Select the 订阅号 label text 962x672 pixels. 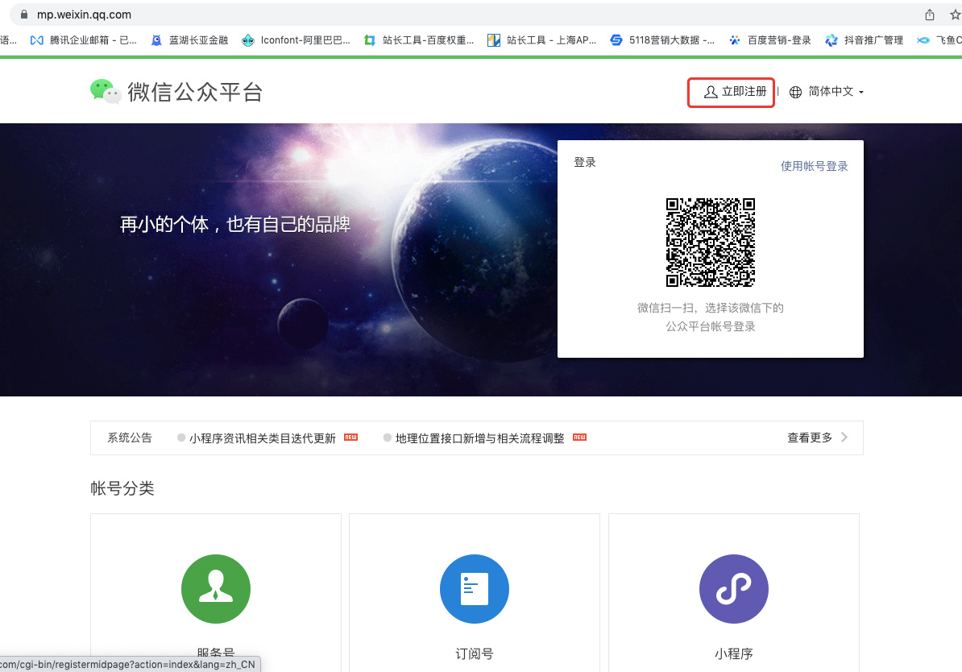pos(475,653)
